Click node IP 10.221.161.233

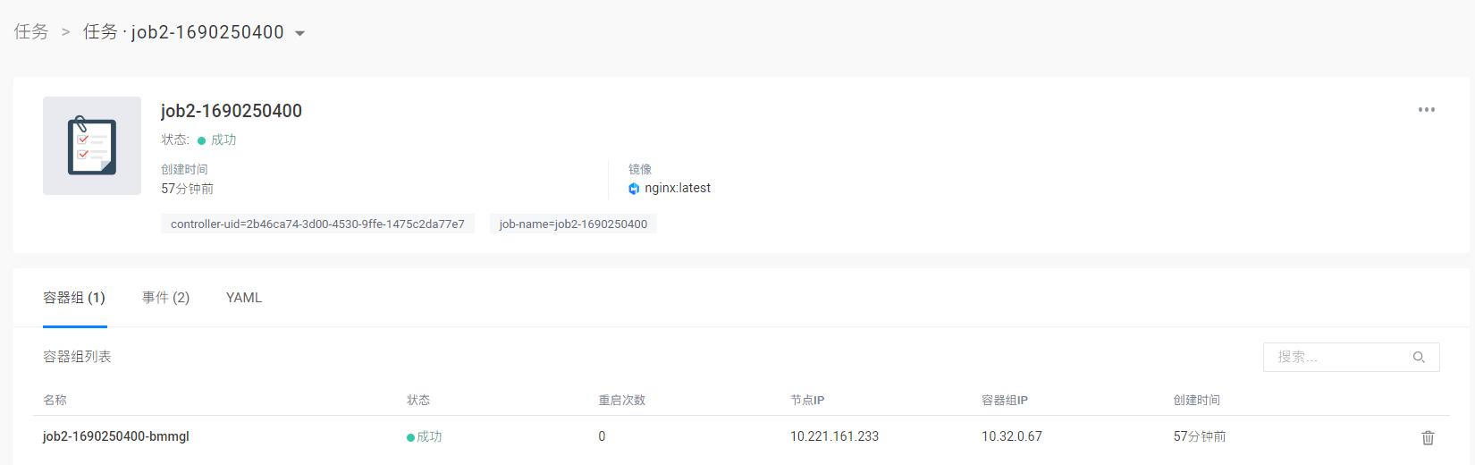click(x=834, y=436)
